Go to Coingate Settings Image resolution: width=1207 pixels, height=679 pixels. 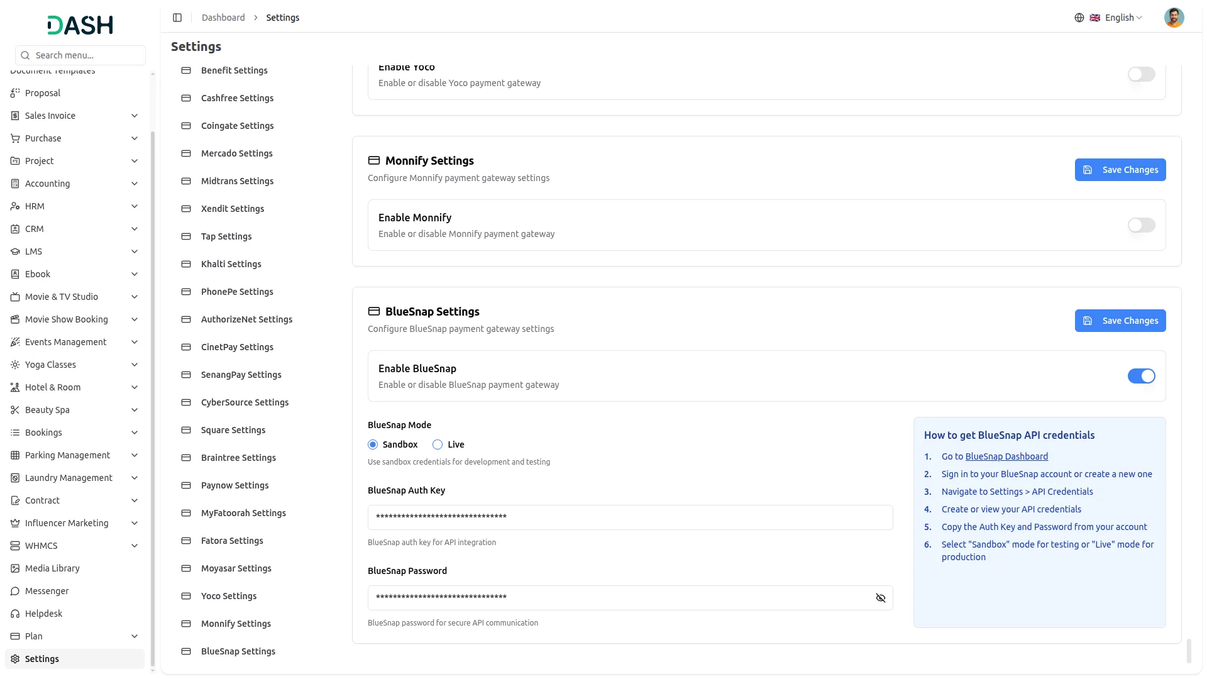[237, 126]
